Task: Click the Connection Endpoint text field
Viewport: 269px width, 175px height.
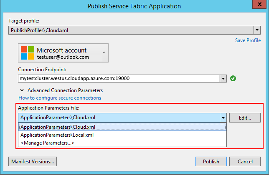Action: [x=119, y=78]
